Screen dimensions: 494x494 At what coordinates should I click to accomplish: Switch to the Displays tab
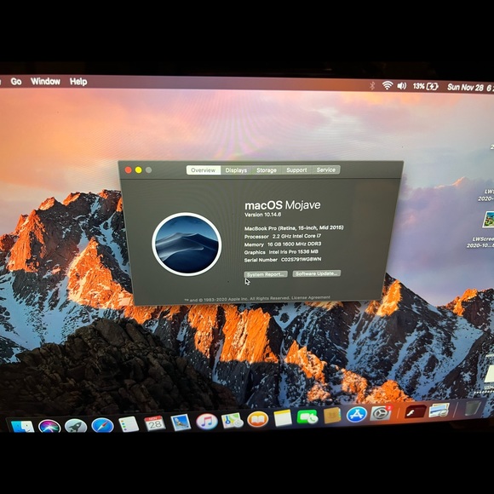[236, 170]
